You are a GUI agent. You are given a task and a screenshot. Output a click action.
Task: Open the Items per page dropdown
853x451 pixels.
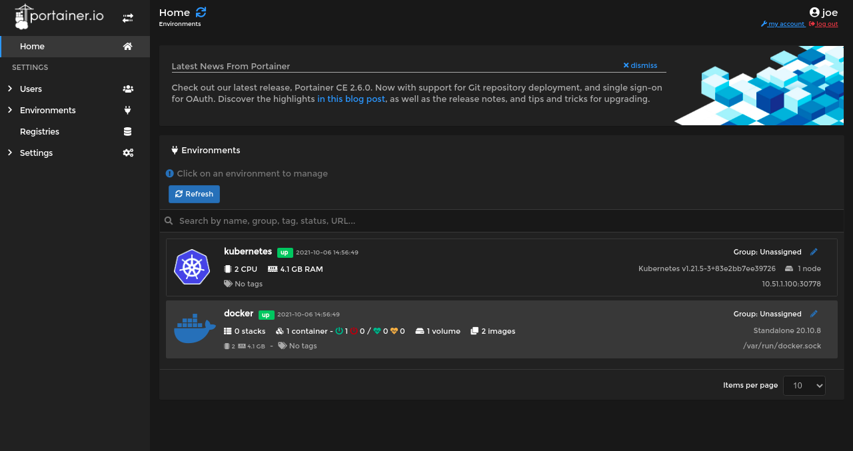point(804,386)
